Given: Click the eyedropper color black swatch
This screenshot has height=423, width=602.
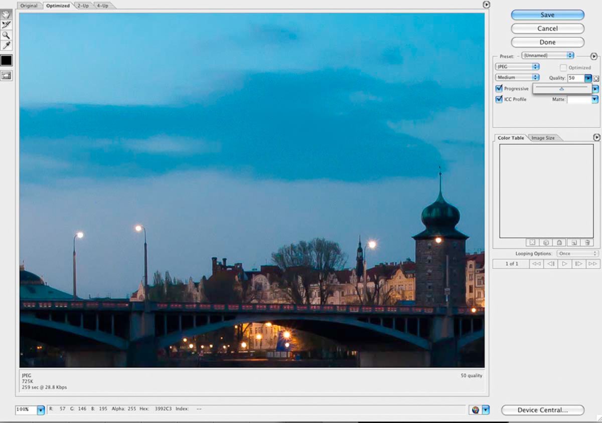Looking at the screenshot, I should (x=7, y=61).
